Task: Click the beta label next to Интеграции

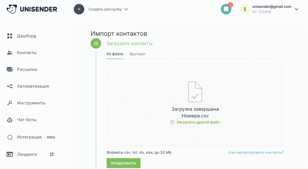Action: point(51,137)
